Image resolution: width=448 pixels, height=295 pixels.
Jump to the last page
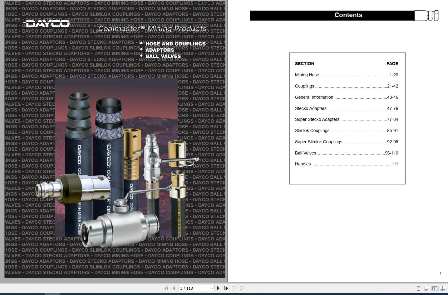click(x=226, y=288)
